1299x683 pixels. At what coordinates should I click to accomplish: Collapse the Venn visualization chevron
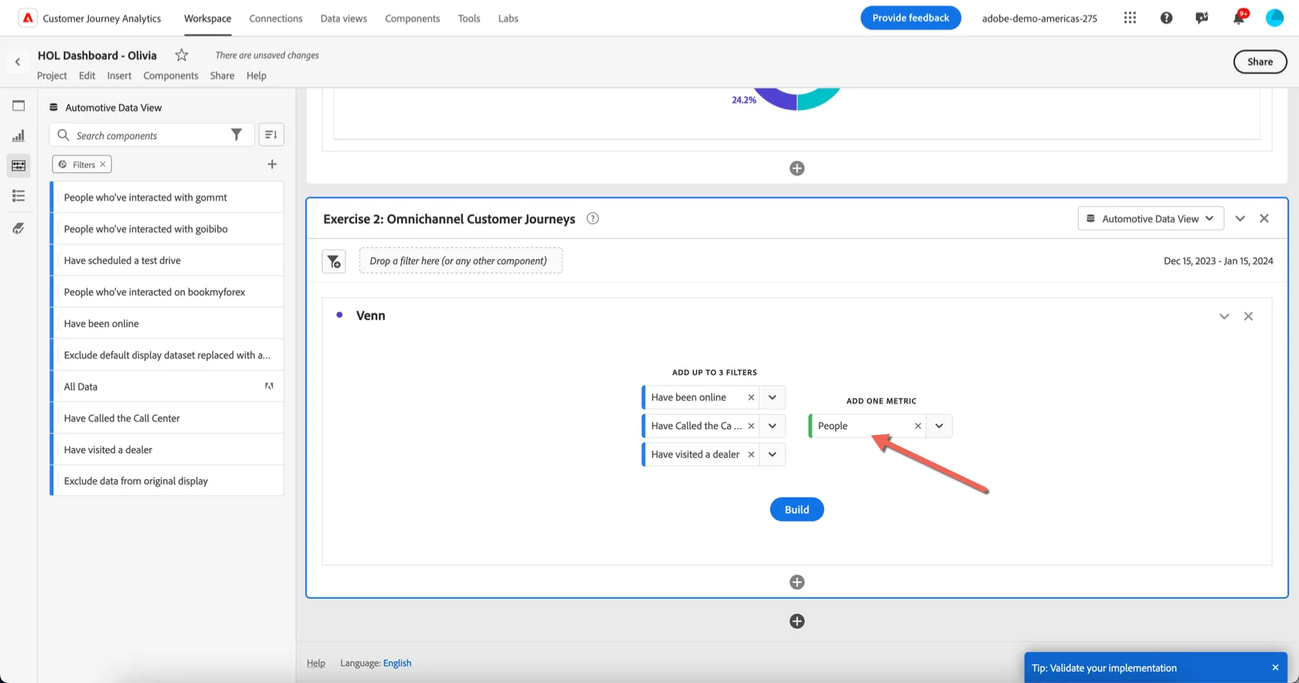point(1224,316)
